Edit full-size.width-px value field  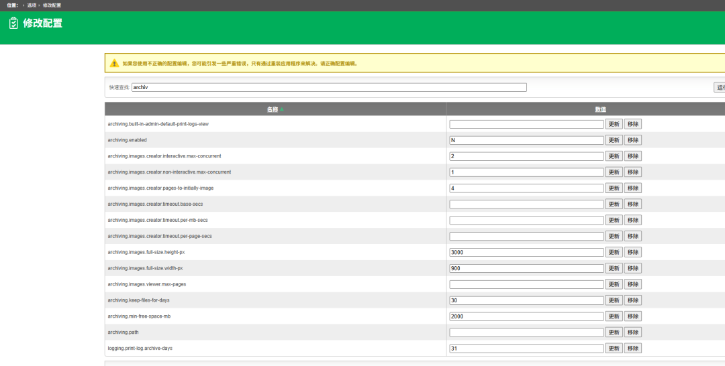526,268
